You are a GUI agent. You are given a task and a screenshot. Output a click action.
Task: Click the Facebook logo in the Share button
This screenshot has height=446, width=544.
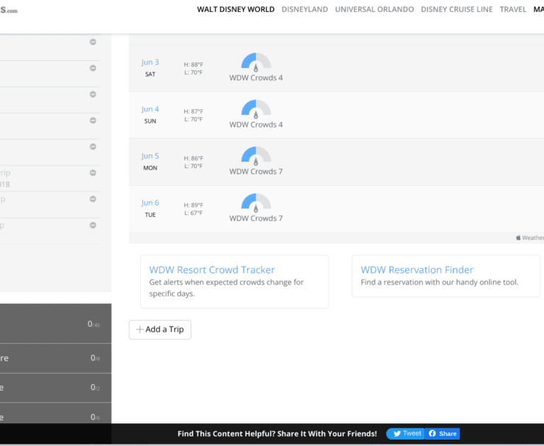[432, 434]
